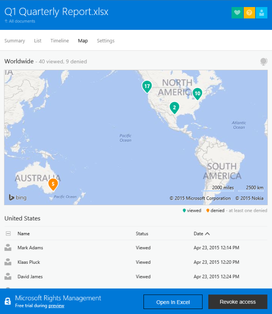Viewport: 272px width, 314px height.
Task: Follow the preview link in footer
Action: pyautogui.click(x=56, y=306)
